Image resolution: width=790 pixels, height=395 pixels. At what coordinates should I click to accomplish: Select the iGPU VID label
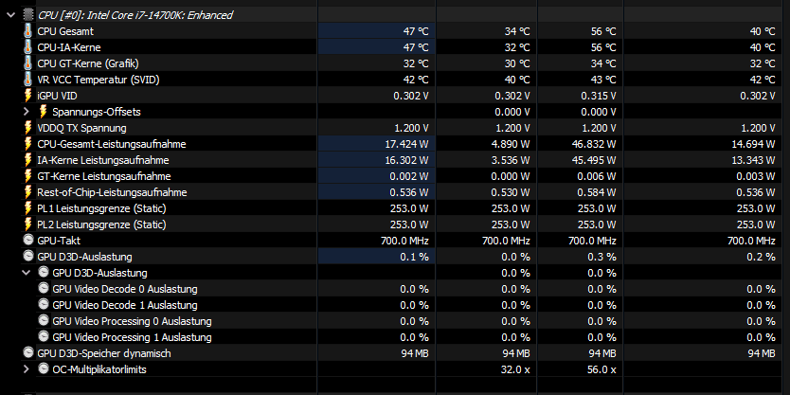tap(58, 96)
